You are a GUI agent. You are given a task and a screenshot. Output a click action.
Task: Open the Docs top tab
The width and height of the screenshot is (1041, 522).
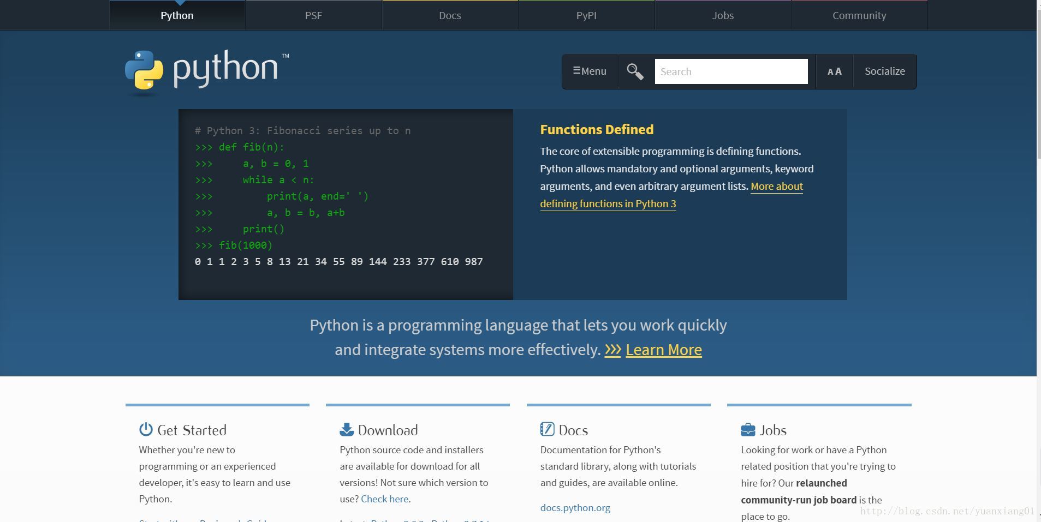[450, 15]
